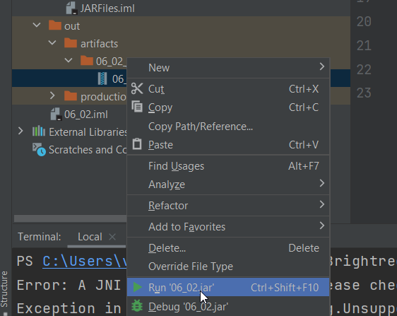Select Debug '06_02.jar' entry
The image size is (397, 316).
(228, 306)
